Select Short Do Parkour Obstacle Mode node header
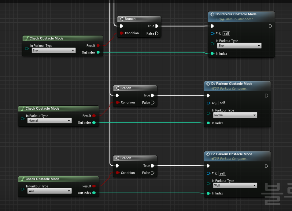The height and width of the screenshot is (211, 292). click(241, 17)
